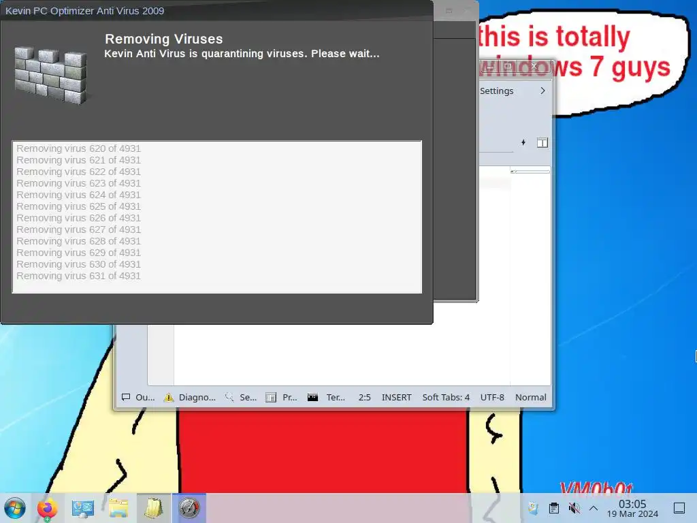Image resolution: width=697 pixels, height=523 pixels.
Task: Toggle the INSERT mode indicator
Action: (x=397, y=397)
